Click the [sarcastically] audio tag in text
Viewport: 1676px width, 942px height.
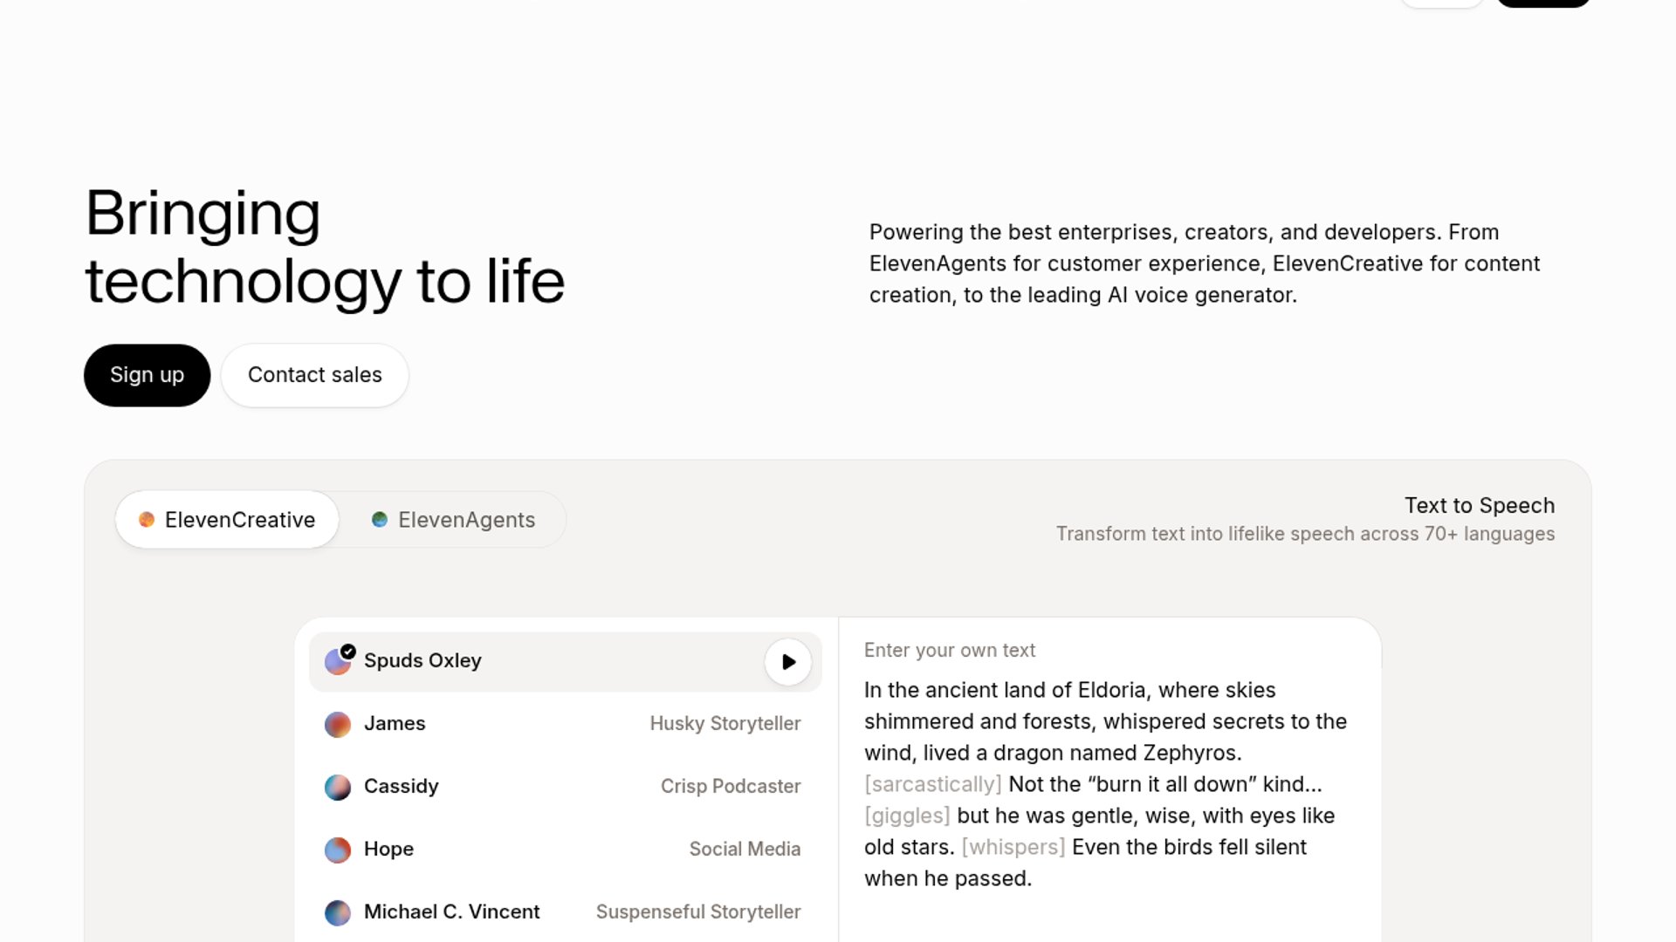tap(932, 784)
